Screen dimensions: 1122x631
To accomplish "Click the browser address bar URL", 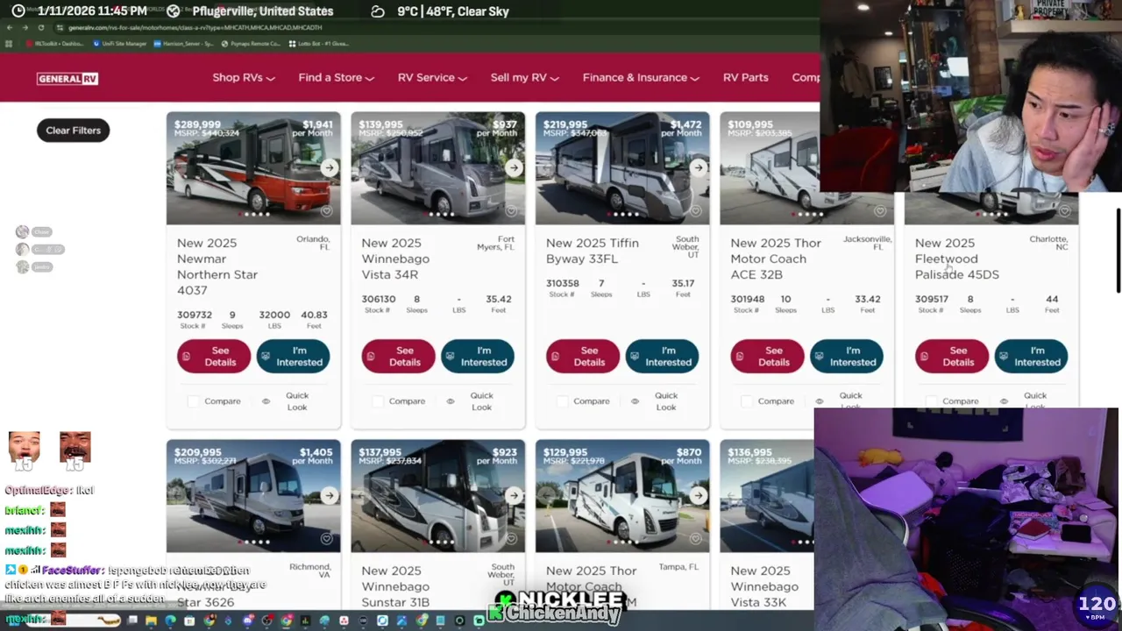I will point(196,28).
